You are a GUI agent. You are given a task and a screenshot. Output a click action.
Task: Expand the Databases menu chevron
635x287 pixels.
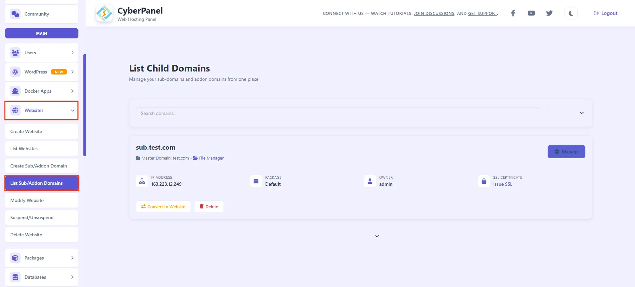click(72, 277)
